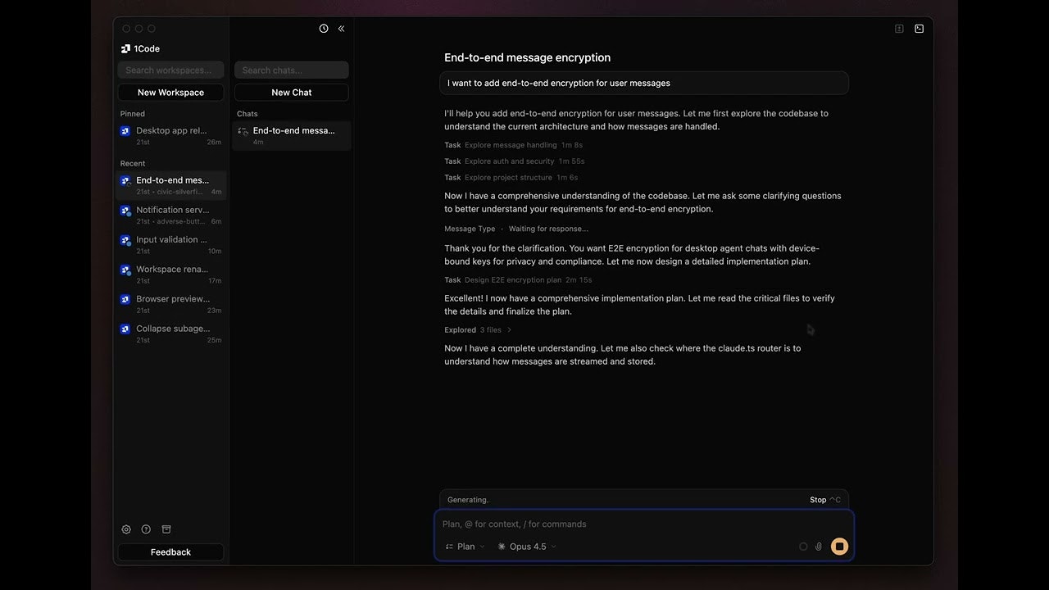Open the terminal panel icon at top right
This screenshot has width=1049, height=590.
click(919, 28)
